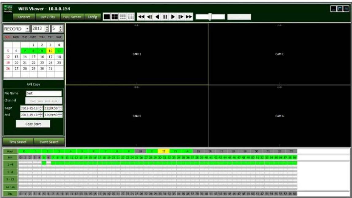This screenshot has height=198, width=352.
Task: Step one frame backward
Action: 149,17
